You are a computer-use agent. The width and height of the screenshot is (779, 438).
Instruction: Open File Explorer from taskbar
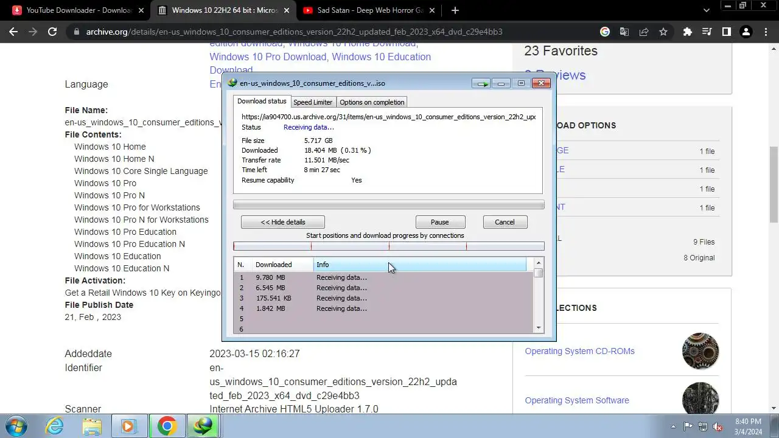(x=91, y=426)
